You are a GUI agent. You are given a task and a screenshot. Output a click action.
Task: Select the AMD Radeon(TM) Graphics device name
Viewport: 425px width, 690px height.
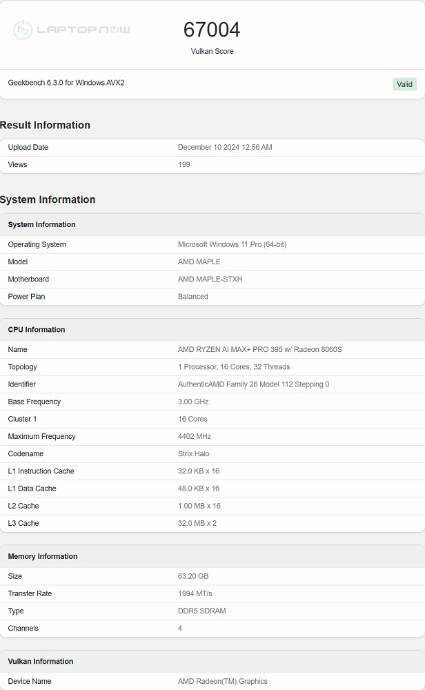[222, 681]
